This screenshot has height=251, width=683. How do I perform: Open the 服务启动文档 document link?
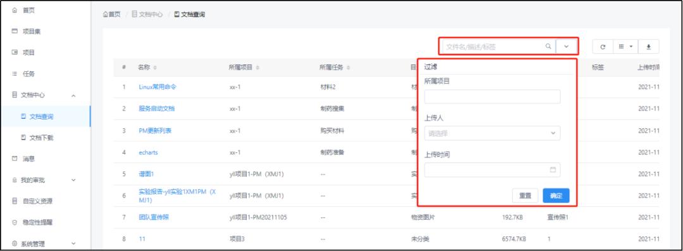pos(156,109)
